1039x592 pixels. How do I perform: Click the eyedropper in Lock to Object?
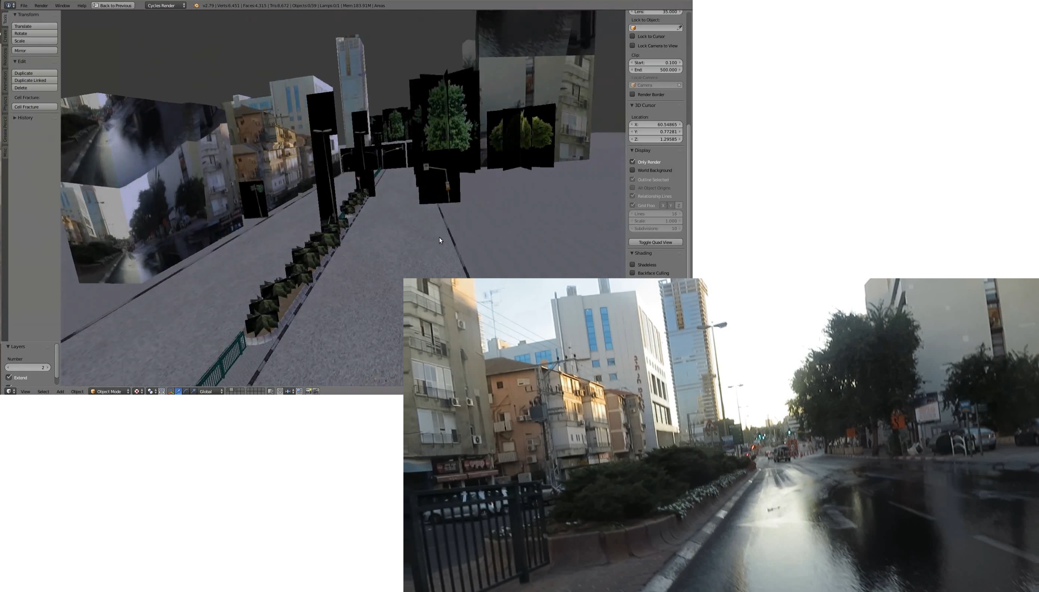(679, 28)
